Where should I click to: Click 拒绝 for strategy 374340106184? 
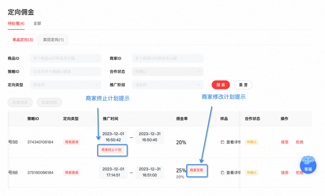(300, 142)
